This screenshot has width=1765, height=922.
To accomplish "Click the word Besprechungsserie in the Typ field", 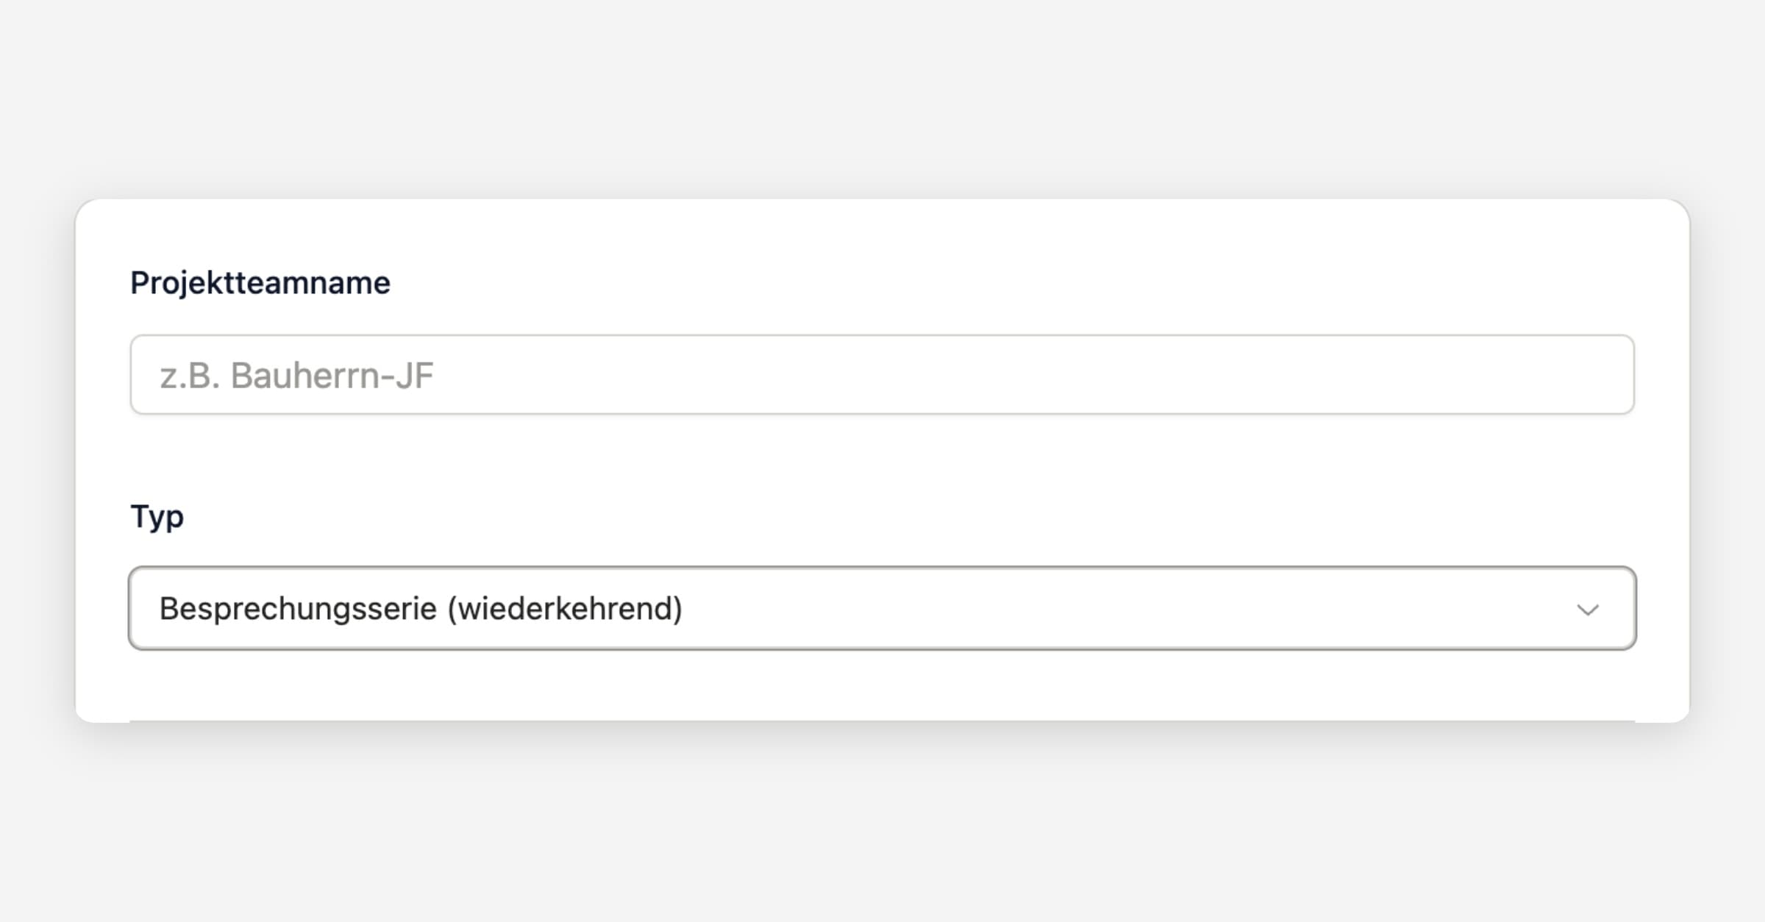I will tap(298, 609).
